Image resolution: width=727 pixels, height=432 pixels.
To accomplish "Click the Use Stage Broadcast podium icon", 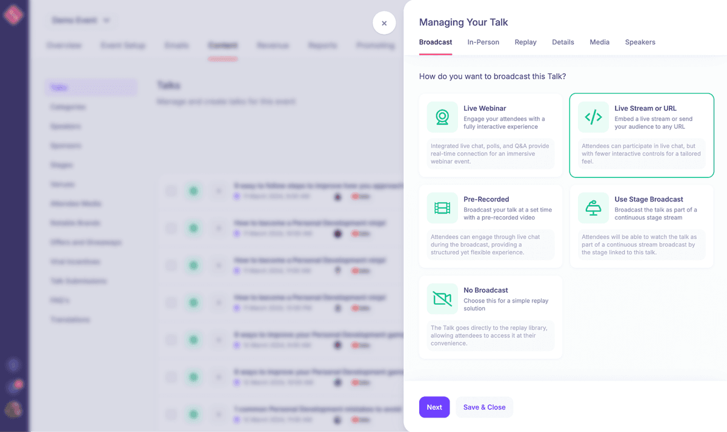I will 593,208.
